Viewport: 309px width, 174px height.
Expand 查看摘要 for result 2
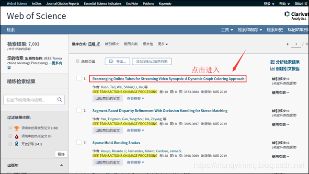pyautogui.click(x=136, y=130)
